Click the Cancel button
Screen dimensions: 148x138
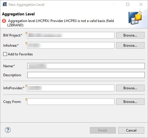[131, 130]
